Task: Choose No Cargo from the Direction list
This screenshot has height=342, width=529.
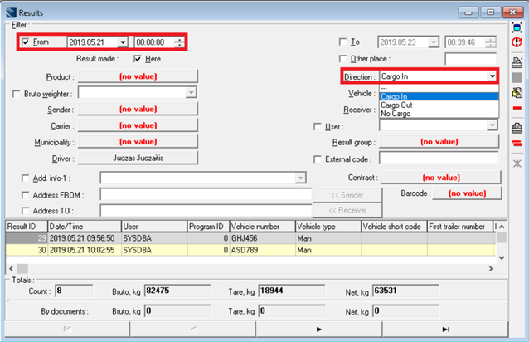Action: [x=439, y=114]
